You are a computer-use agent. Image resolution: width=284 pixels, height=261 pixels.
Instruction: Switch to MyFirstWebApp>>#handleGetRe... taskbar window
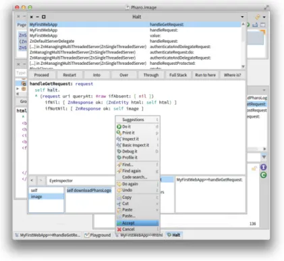(47, 235)
